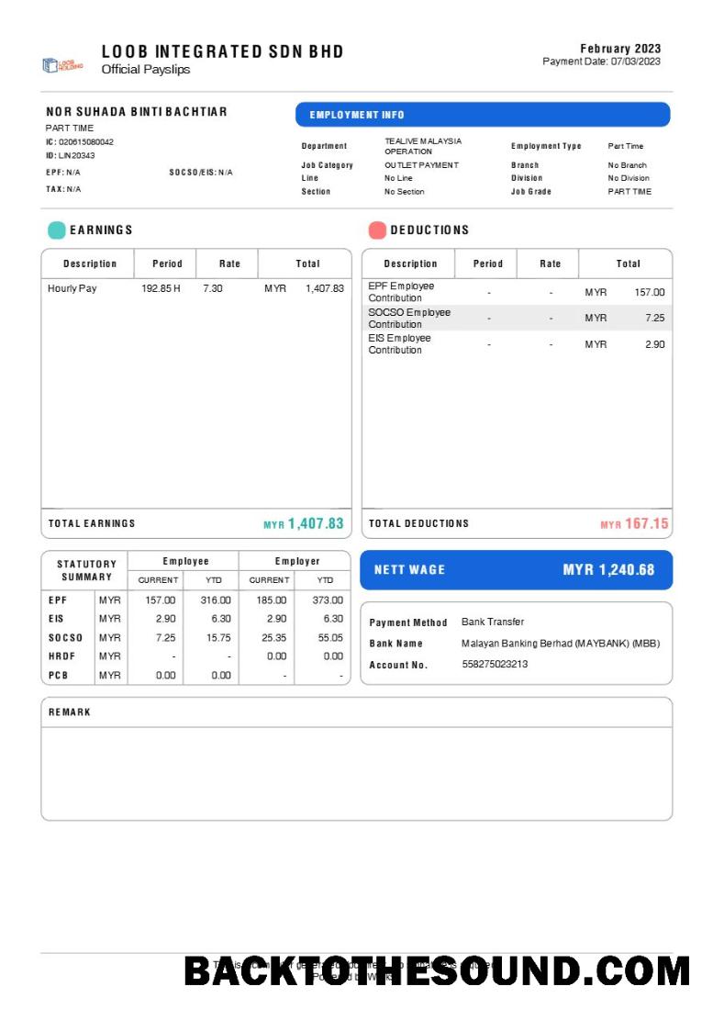Click the NETT WAGE MYR 1,240.68 banner
The height and width of the screenshot is (1009, 713).
coord(517,570)
